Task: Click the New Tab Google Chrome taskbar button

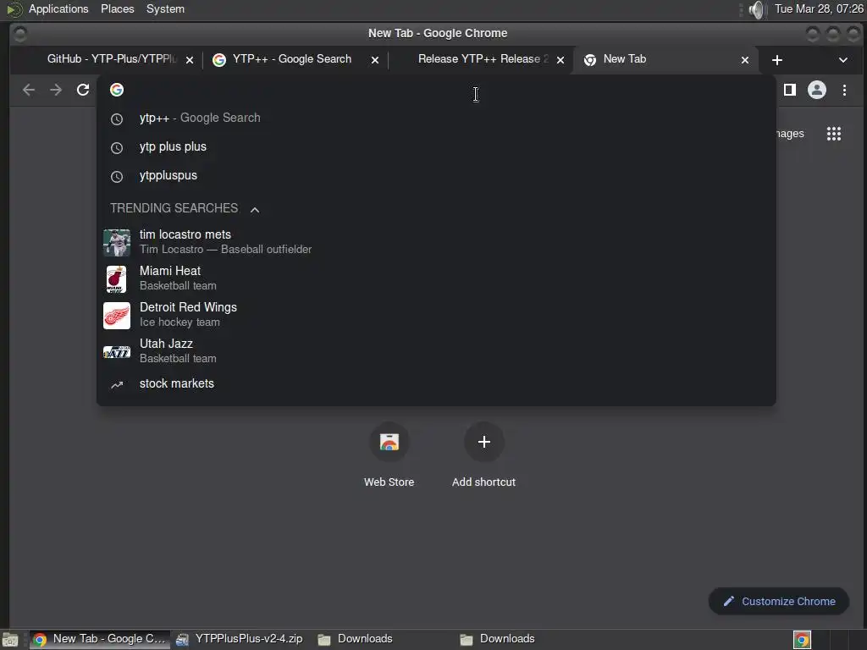Action: coord(100,639)
